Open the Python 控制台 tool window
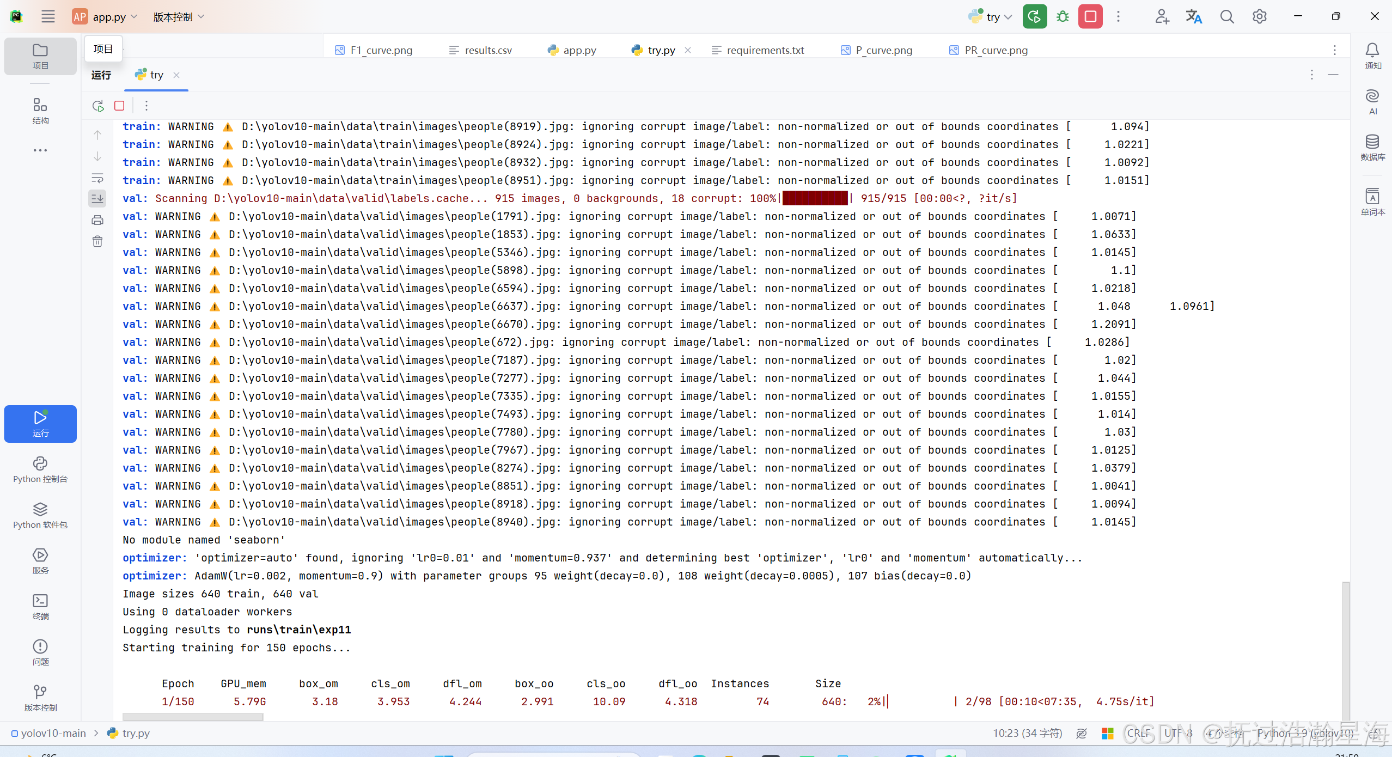The image size is (1392, 757). (x=40, y=469)
